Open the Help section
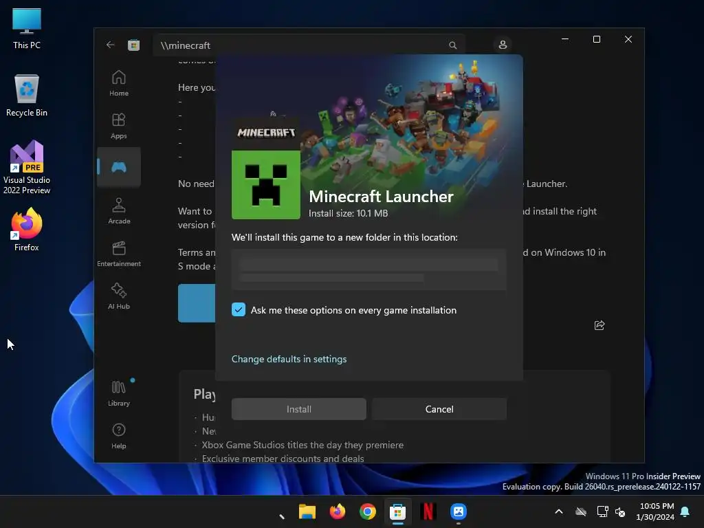The image size is (704, 528). 118,436
